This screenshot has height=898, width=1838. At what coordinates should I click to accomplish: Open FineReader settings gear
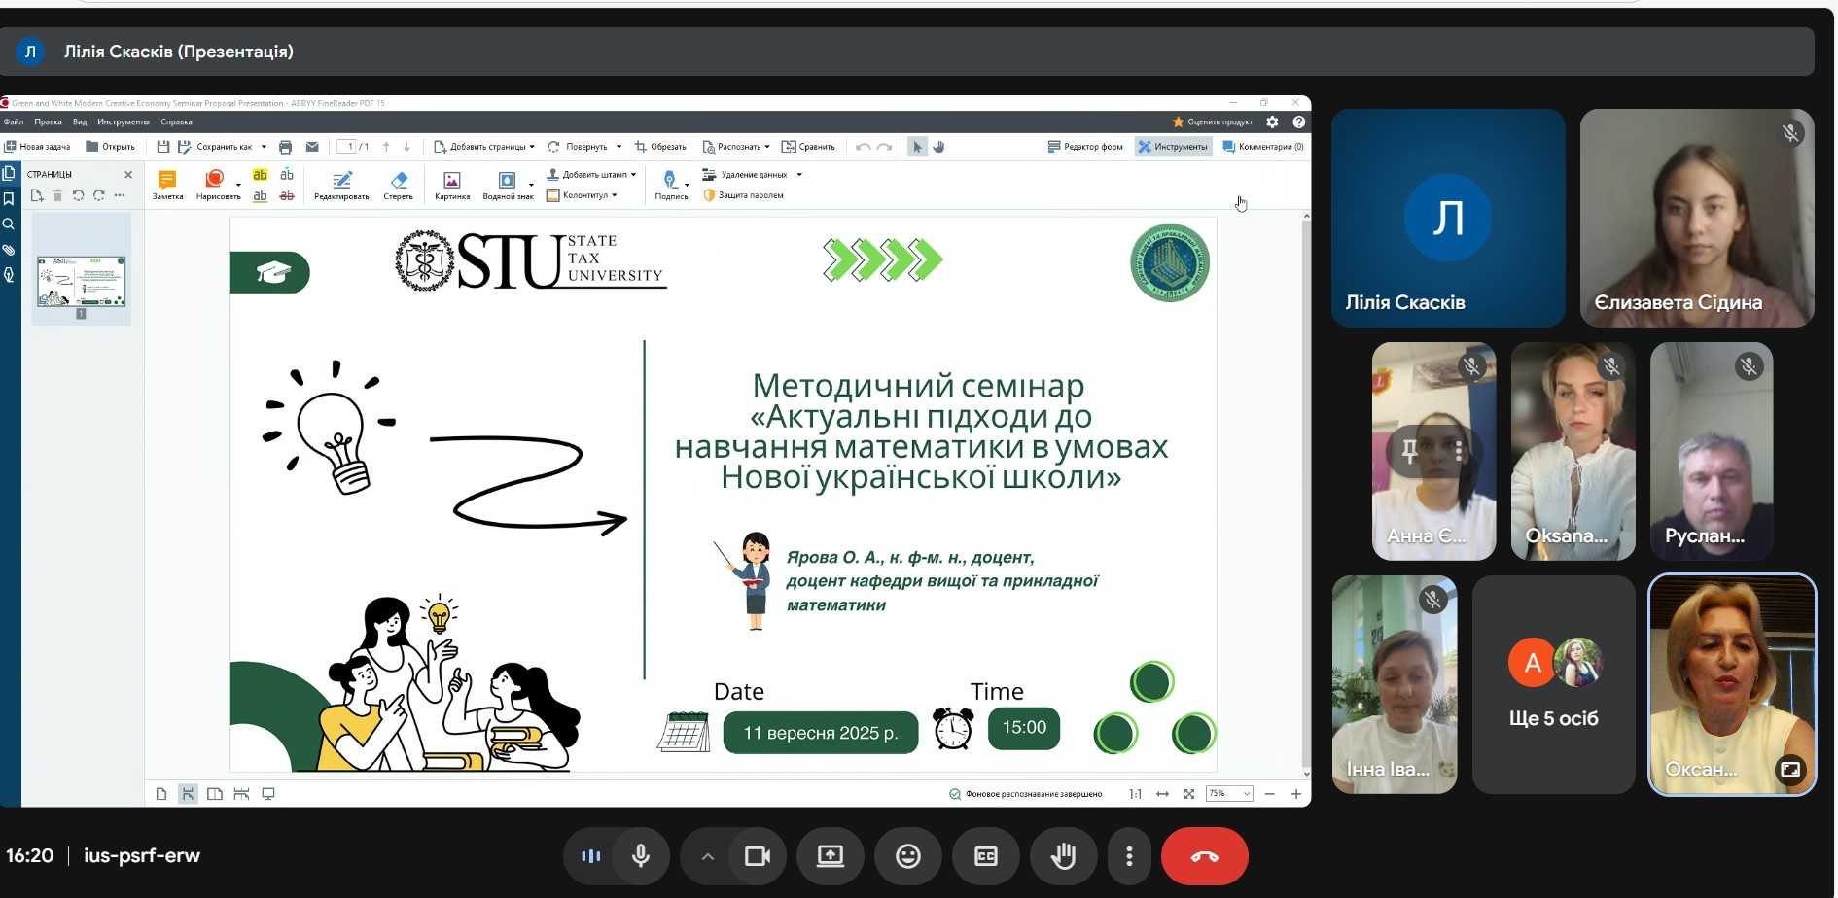(1272, 122)
